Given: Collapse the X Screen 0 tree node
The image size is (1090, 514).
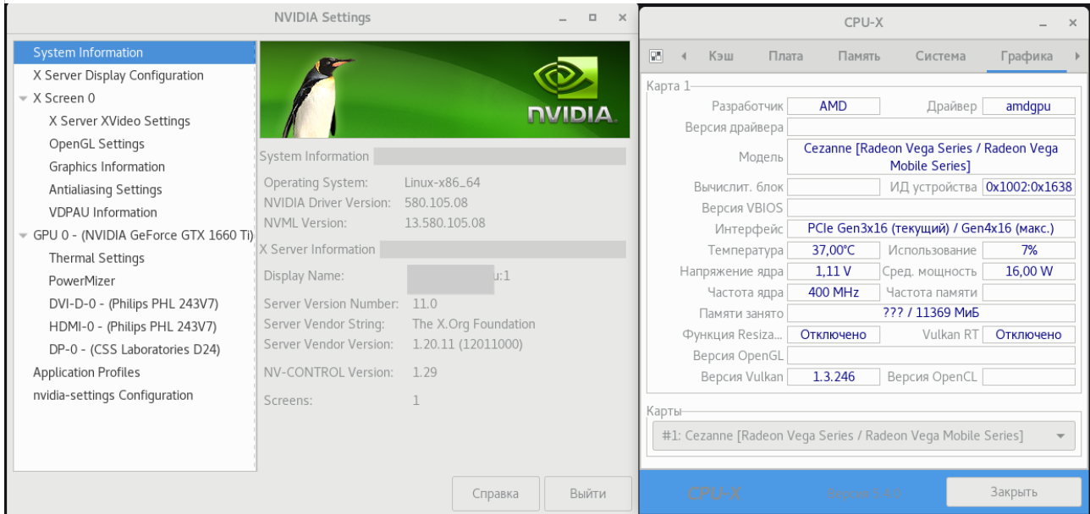Looking at the screenshot, I should [x=23, y=98].
